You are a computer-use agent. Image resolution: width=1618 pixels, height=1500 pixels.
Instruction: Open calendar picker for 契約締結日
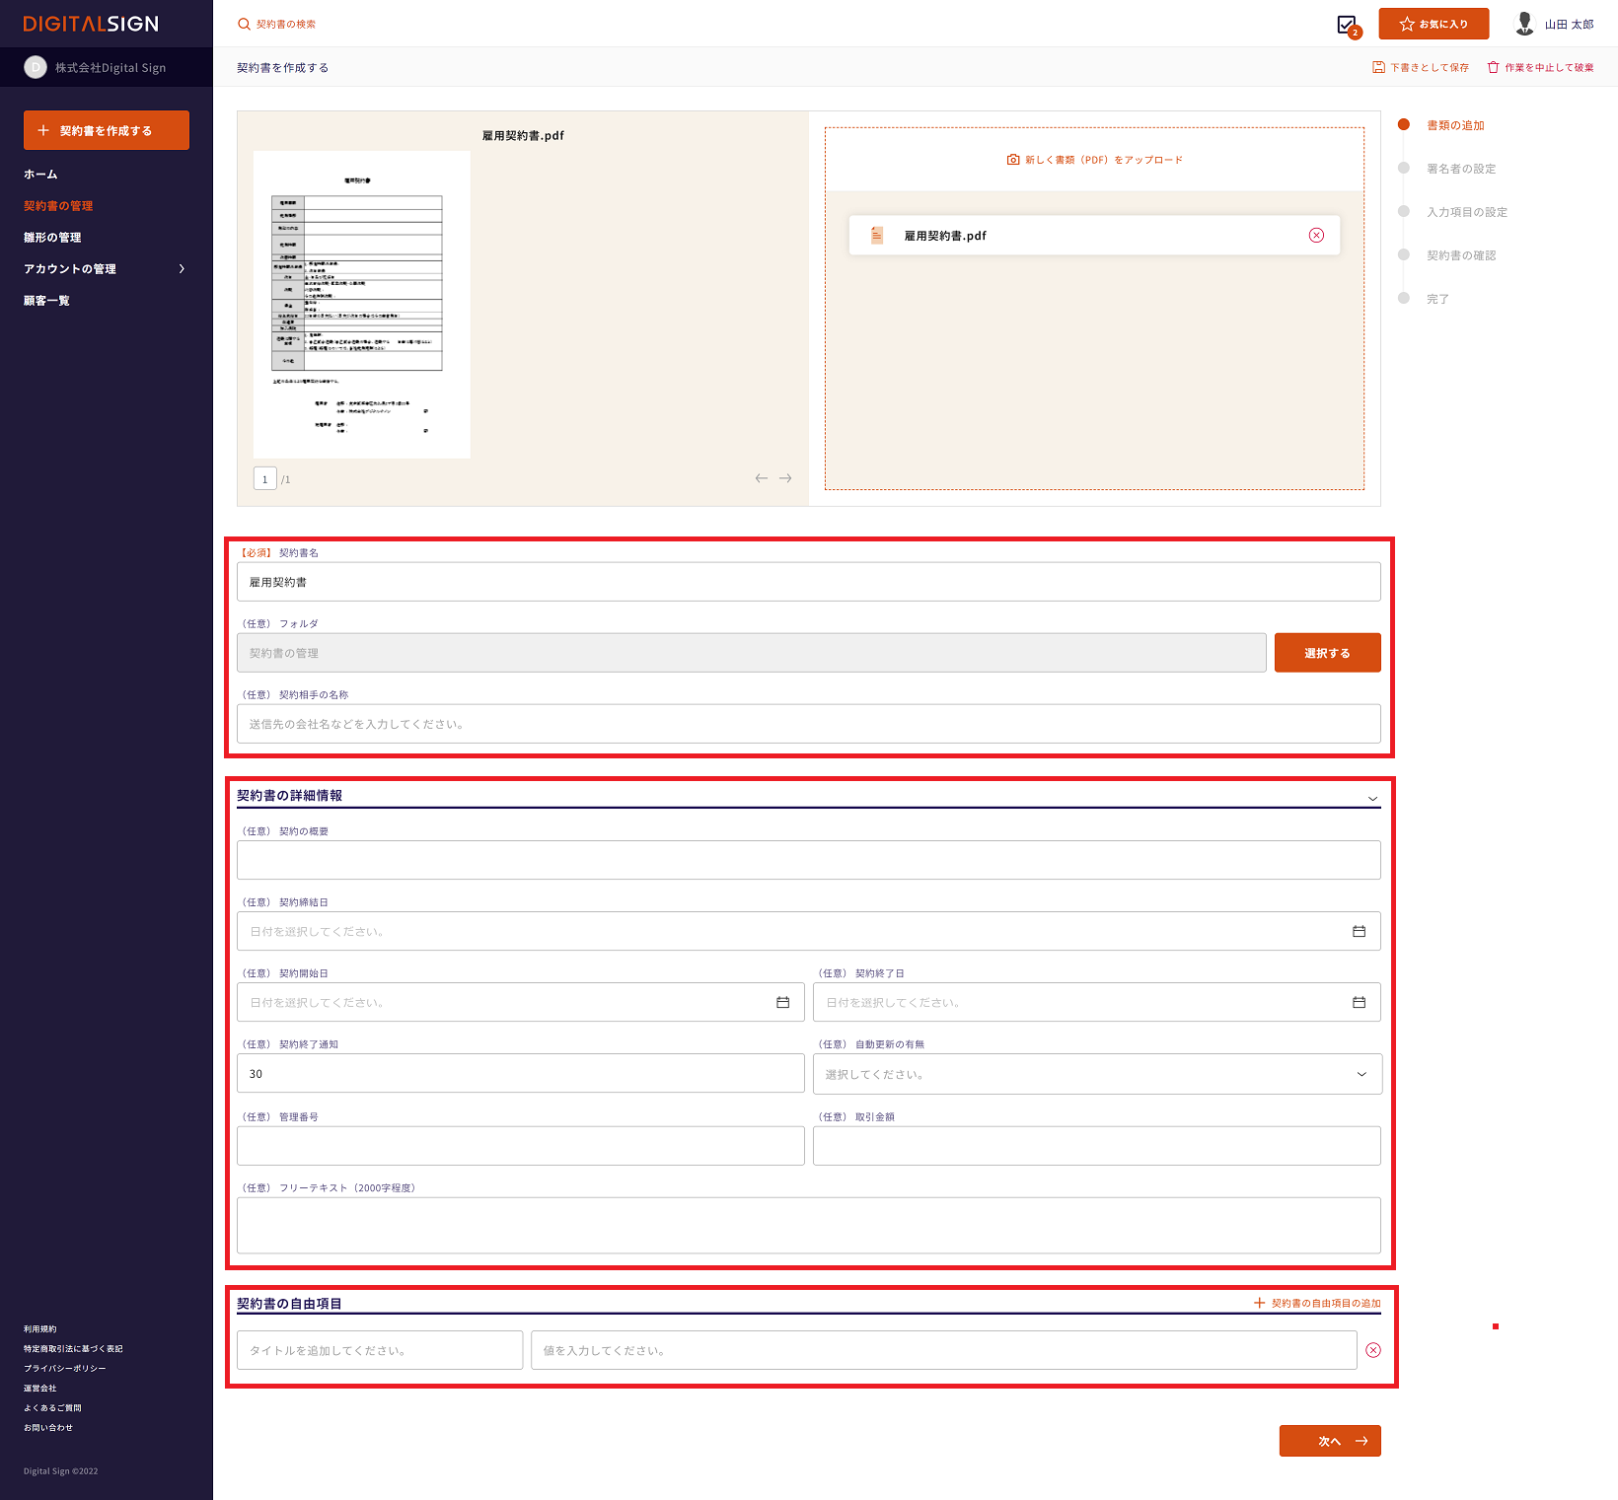click(x=1359, y=931)
